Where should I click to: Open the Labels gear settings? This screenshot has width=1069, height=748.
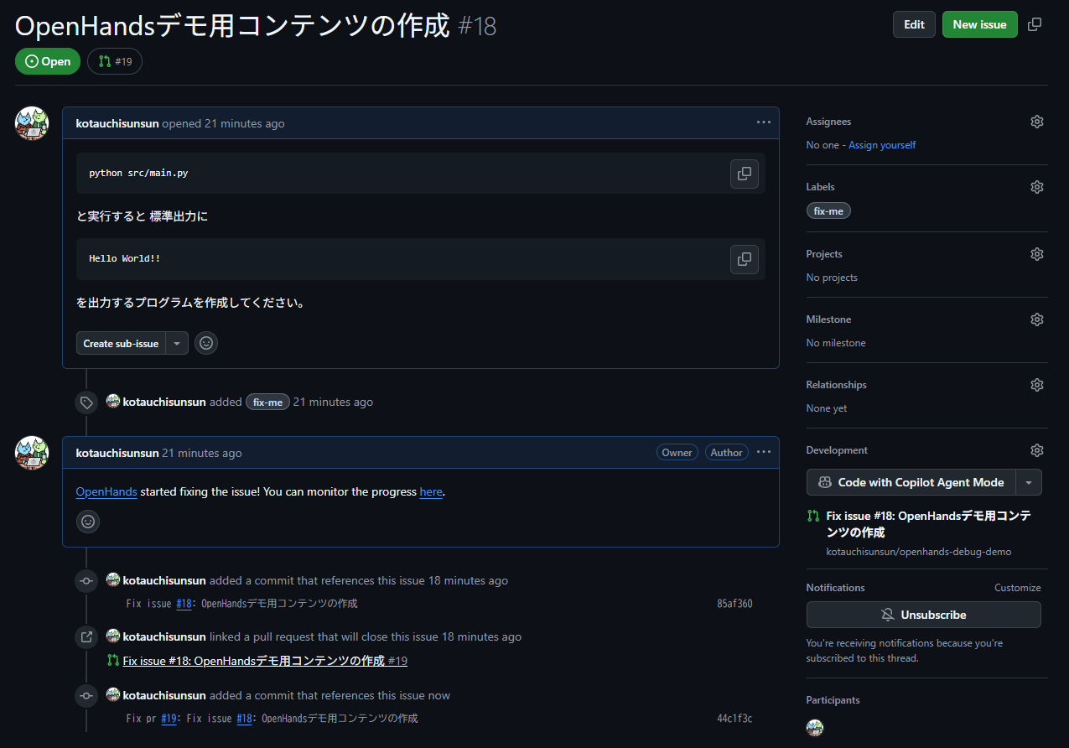1036,186
